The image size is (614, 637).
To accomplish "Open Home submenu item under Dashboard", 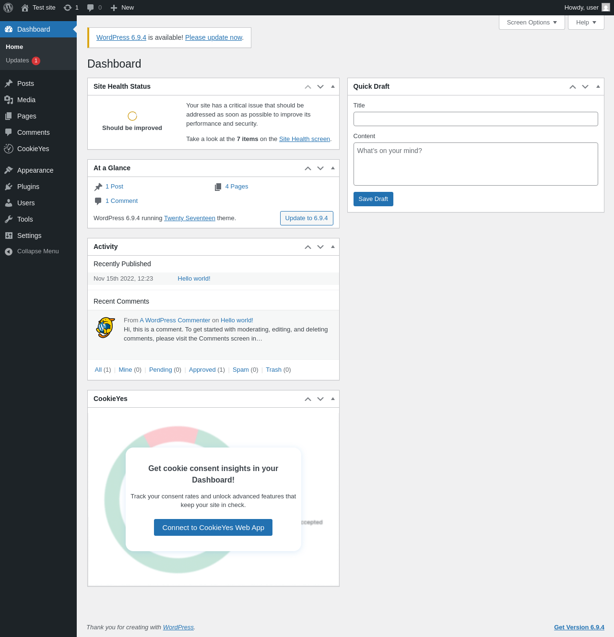I will [x=14, y=47].
